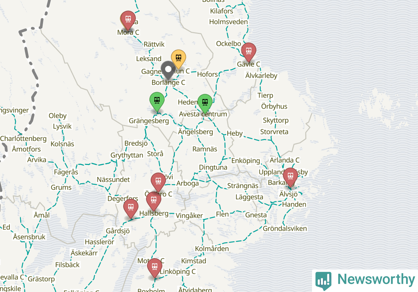This screenshot has width=418, height=292.
Task: Click the Flen label
Action: [222, 214]
